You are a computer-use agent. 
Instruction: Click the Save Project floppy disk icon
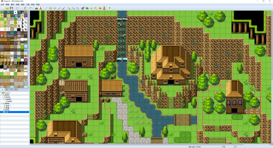[11, 8]
